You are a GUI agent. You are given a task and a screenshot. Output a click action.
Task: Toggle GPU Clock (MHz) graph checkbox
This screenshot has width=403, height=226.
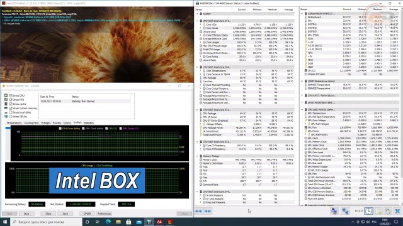pyautogui.click(x=83, y=128)
